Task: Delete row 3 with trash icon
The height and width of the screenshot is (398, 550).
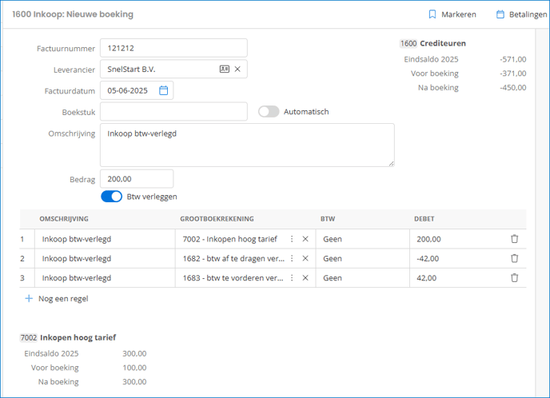Action: 514,278
